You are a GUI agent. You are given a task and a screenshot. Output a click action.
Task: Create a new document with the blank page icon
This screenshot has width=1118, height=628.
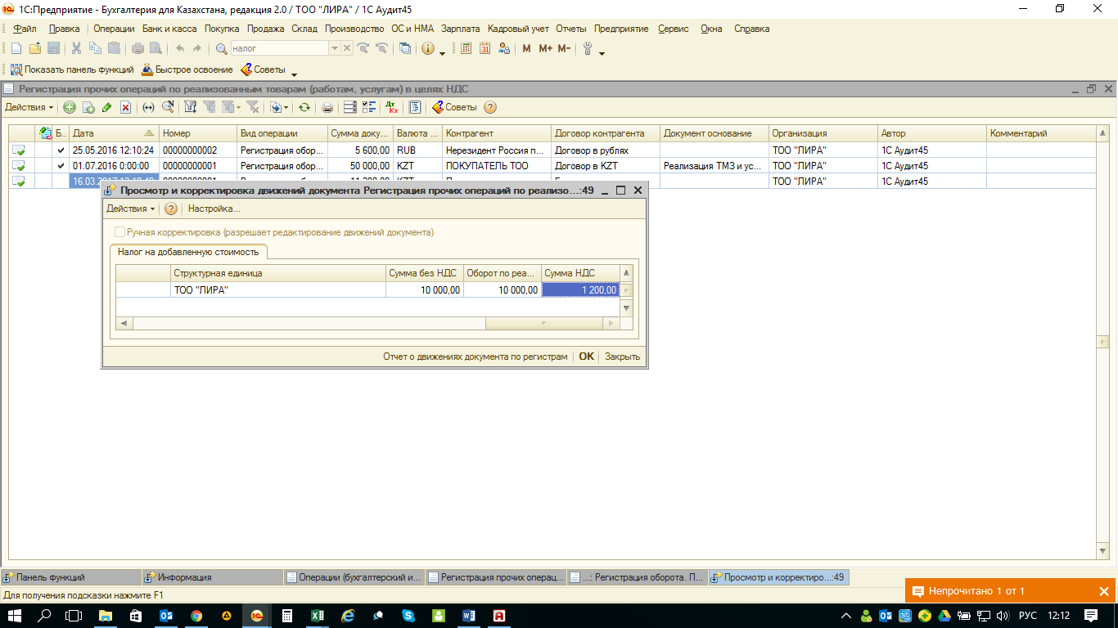point(16,48)
